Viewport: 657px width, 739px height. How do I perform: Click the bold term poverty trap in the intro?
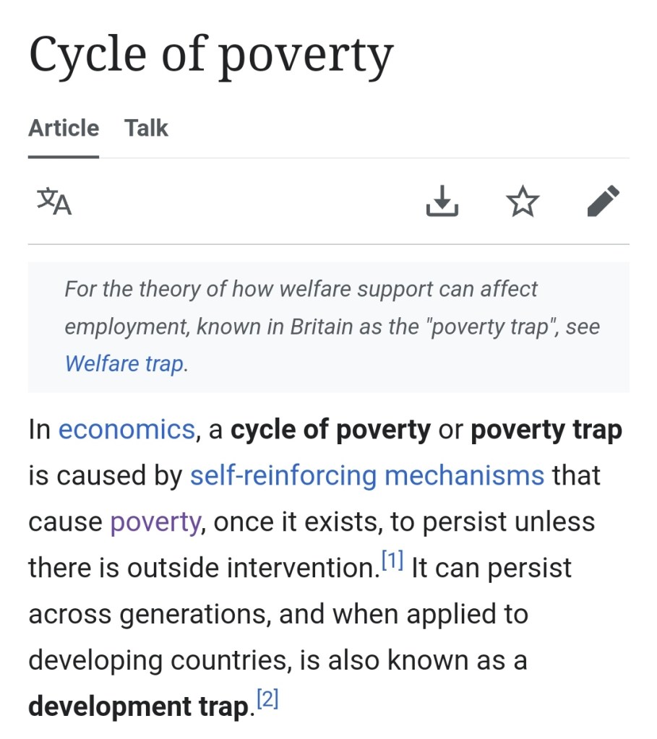point(546,430)
